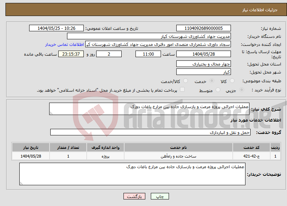The height and width of the screenshot is (206, 287).
Task: Click the label نام دستگاه خریدار
Action: pyautogui.click(x=264, y=37)
